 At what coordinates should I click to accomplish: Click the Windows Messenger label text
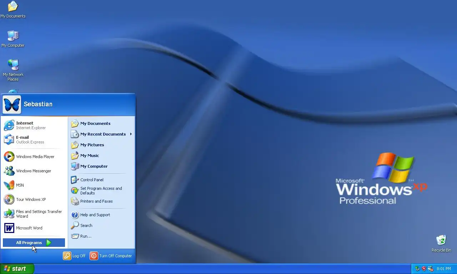(x=34, y=171)
